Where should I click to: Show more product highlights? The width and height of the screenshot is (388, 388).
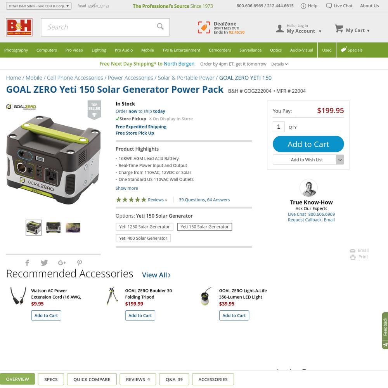pyautogui.click(x=127, y=188)
